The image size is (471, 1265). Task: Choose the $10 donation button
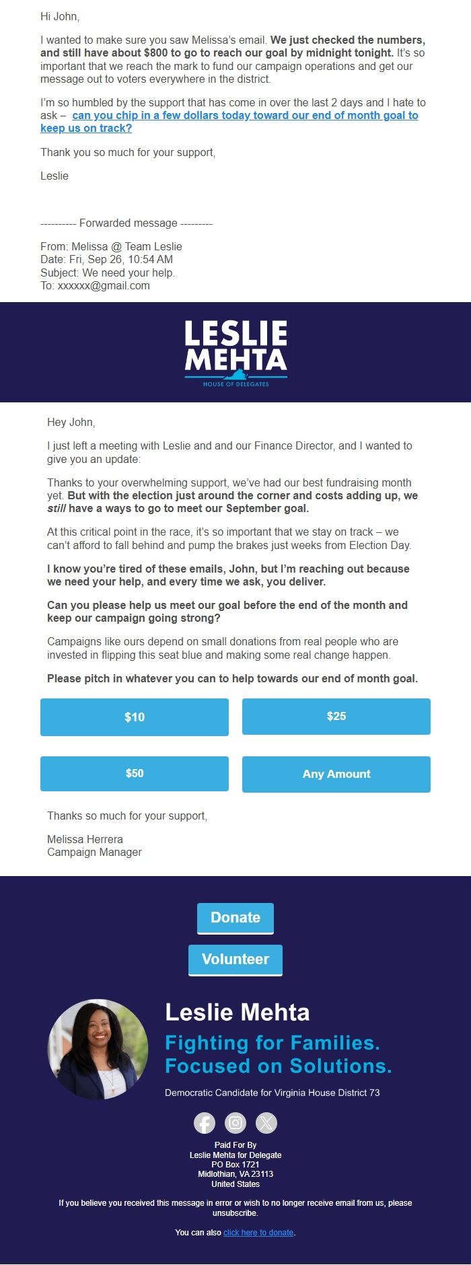click(x=135, y=717)
